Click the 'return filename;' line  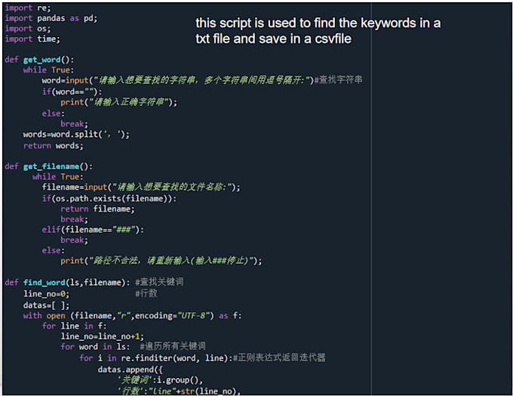coord(97,209)
